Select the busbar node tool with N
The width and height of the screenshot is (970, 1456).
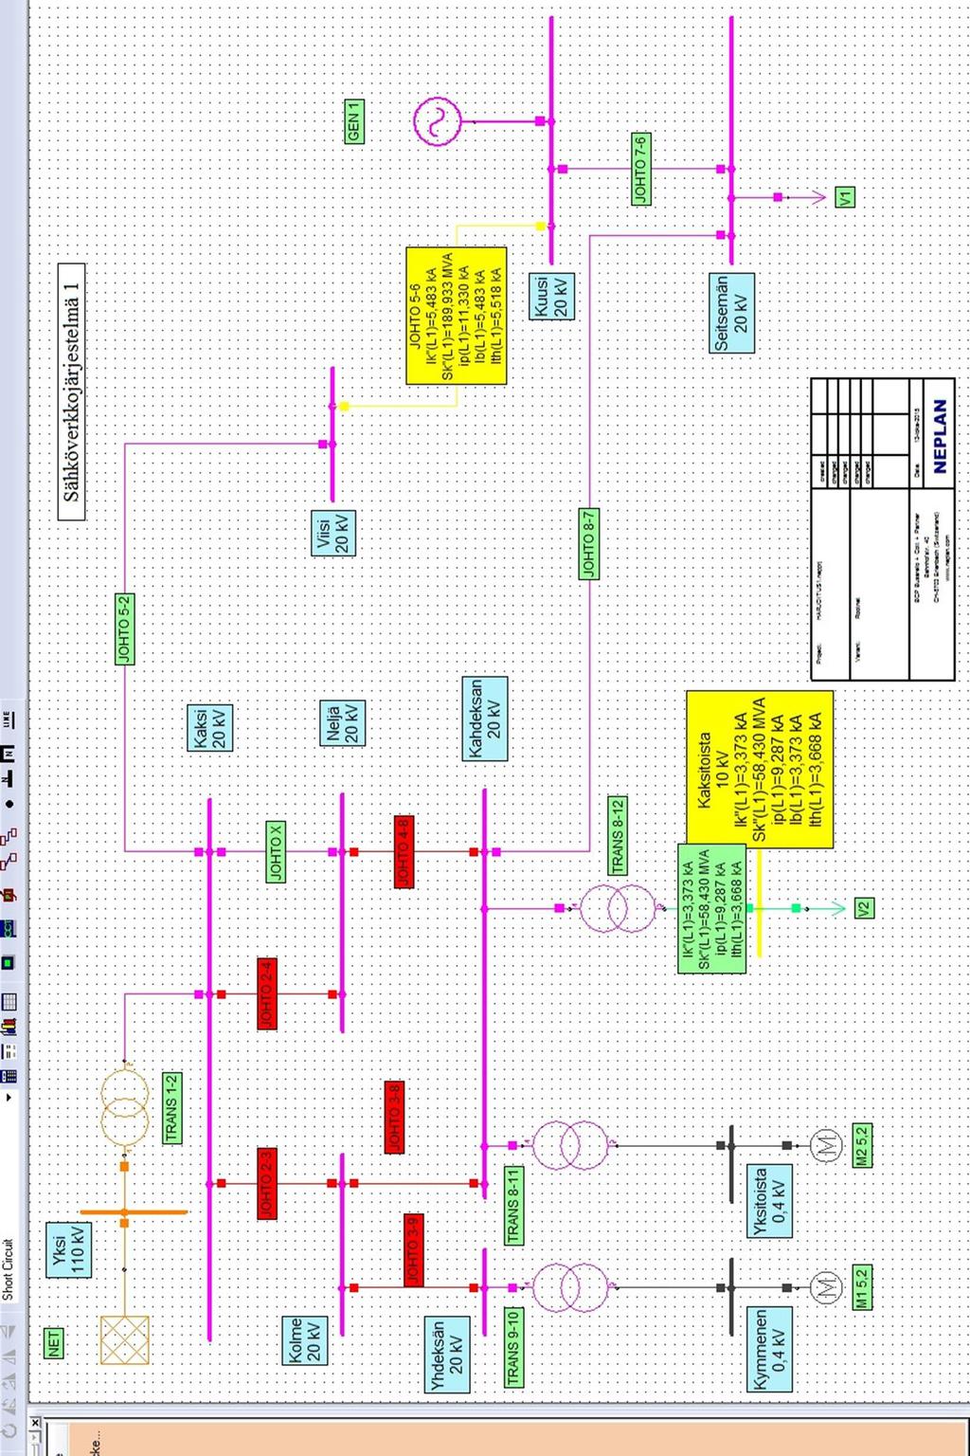(x=8, y=779)
